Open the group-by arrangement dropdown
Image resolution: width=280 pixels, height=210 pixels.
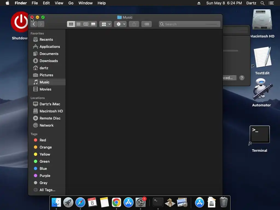pyautogui.click(x=106, y=24)
